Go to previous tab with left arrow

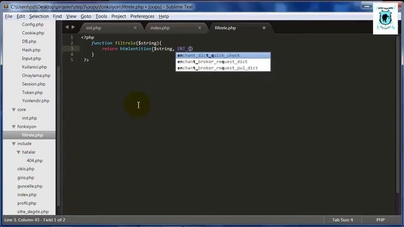[67, 27]
